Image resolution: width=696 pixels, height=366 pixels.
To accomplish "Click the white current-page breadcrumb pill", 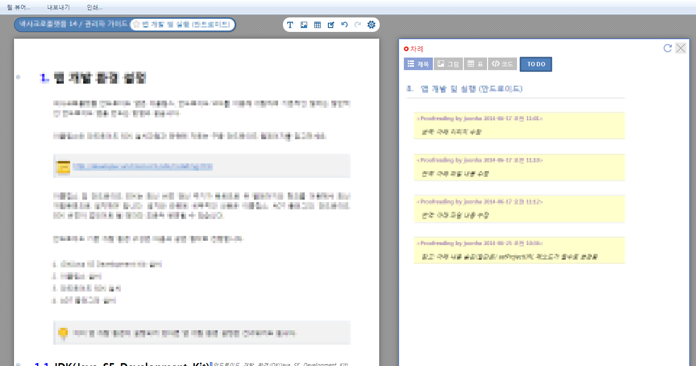I will tap(183, 25).
